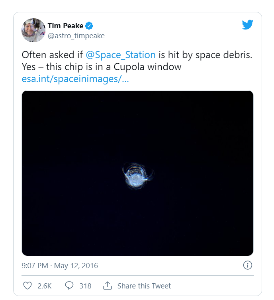The height and width of the screenshot is (300, 274).
Task: Open the esa.int/spaceinimages link
Action: point(75,79)
